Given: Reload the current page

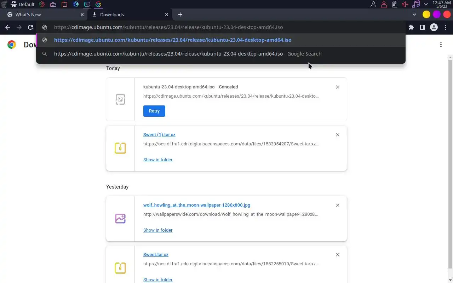Looking at the screenshot, I should click(30, 27).
